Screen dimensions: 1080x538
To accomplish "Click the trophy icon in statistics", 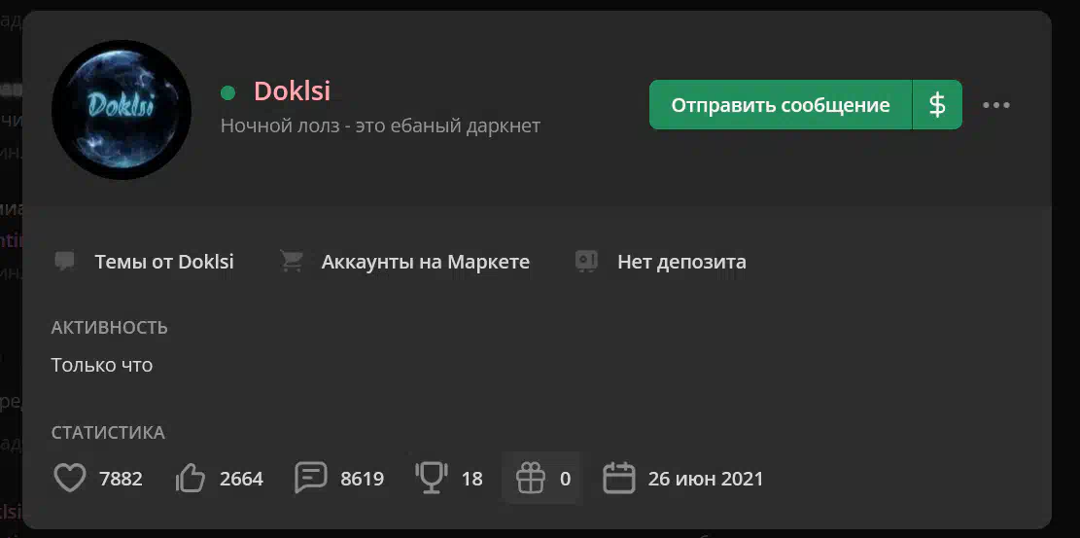I will tap(432, 478).
